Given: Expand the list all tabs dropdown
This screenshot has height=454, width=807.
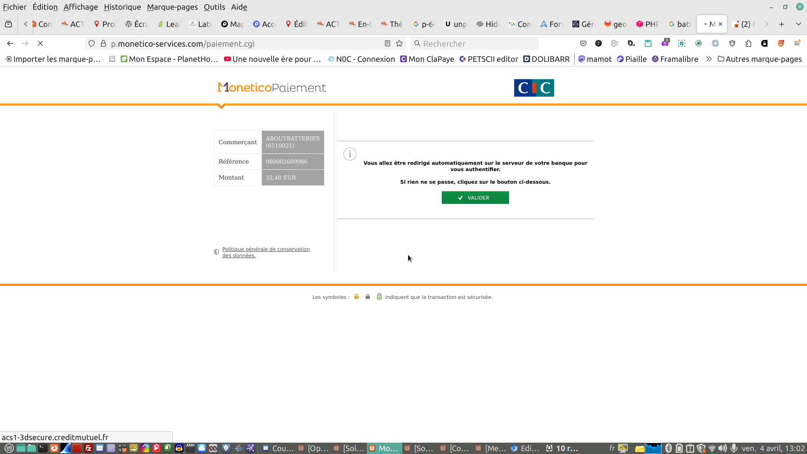Looking at the screenshot, I should point(799,24).
